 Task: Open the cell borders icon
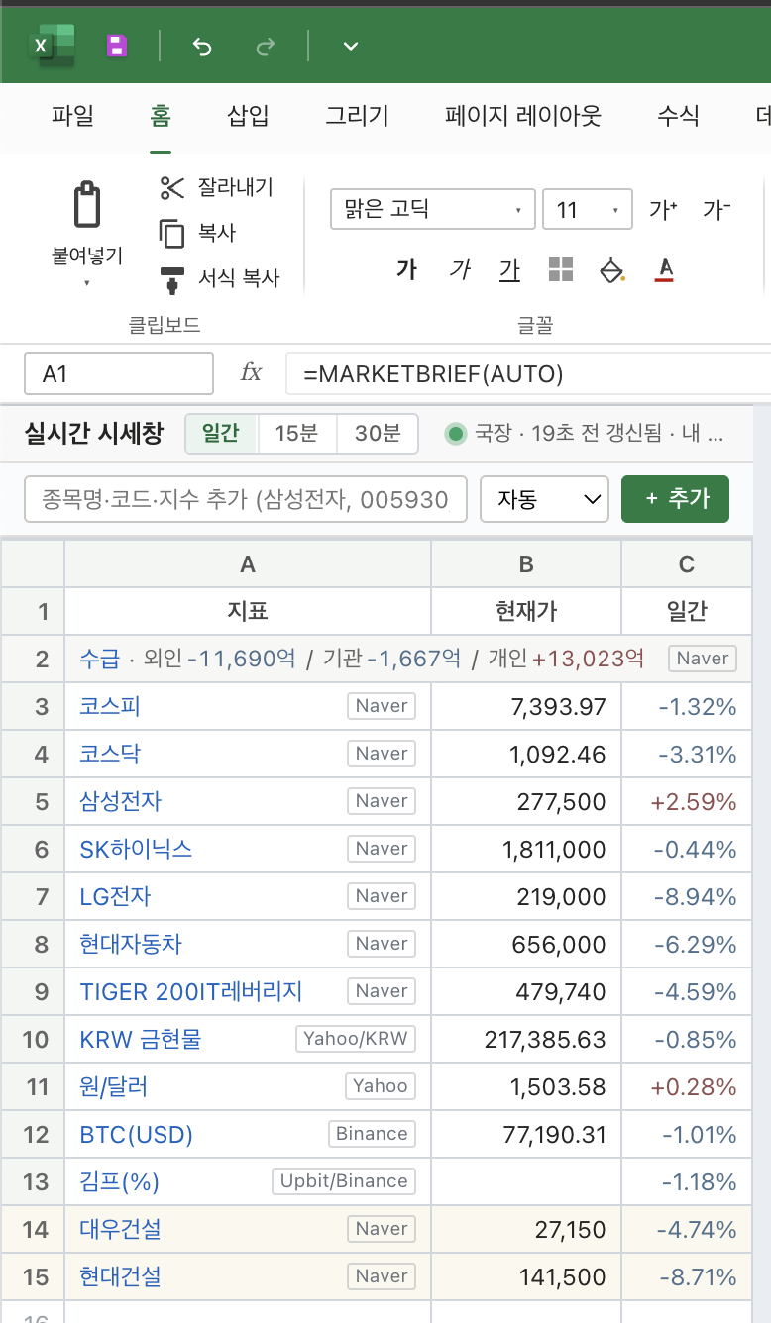point(561,269)
